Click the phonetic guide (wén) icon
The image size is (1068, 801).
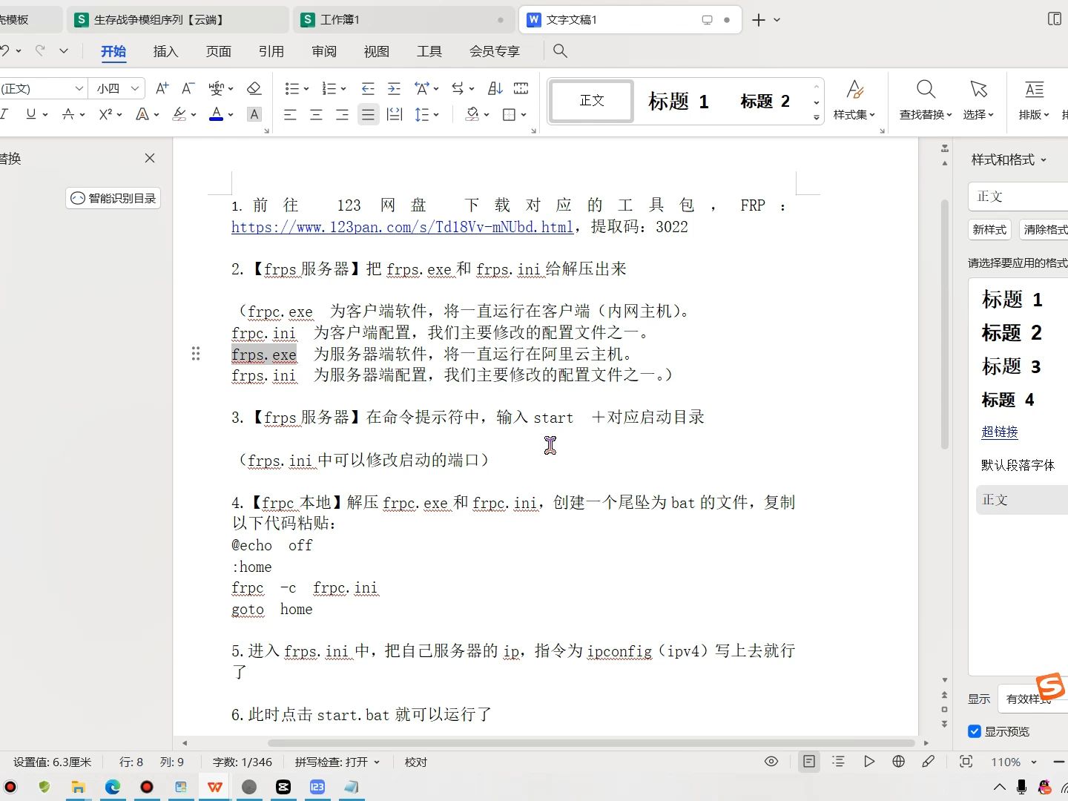pyautogui.click(x=217, y=88)
